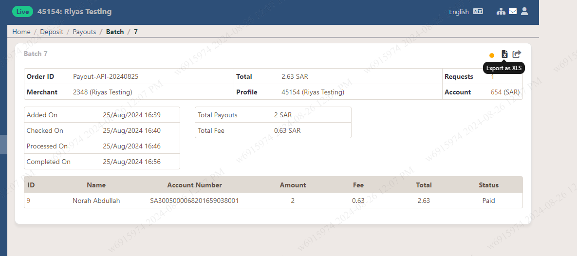577x256 pixels.
Task: Click the ID column header
Action: [31, 185]
